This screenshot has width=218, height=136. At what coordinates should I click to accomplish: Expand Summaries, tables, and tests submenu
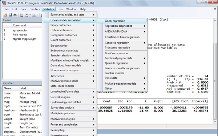[x=69, y=14]
